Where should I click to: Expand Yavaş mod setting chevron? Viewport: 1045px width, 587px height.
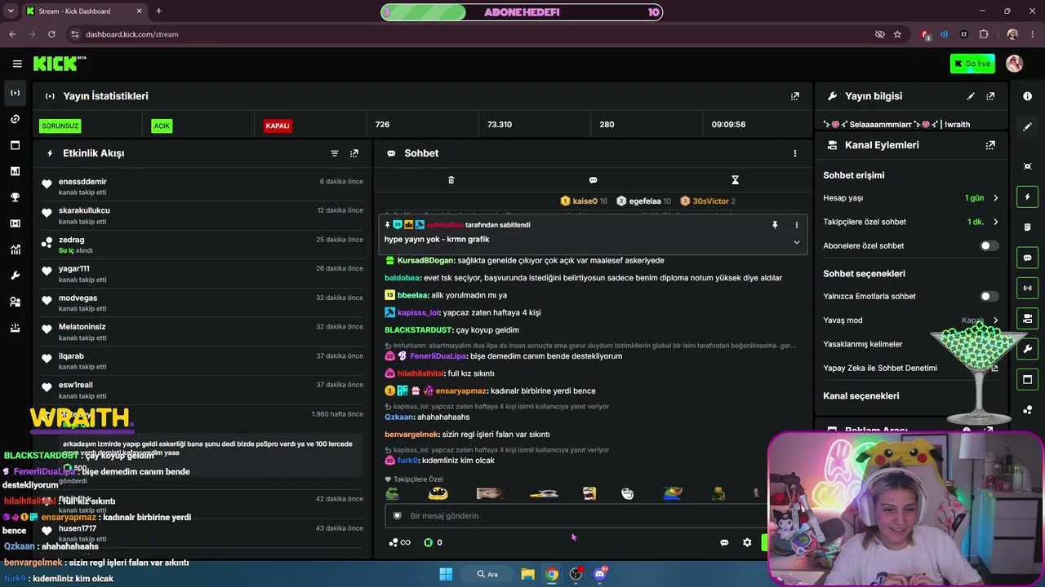(995, 320)
